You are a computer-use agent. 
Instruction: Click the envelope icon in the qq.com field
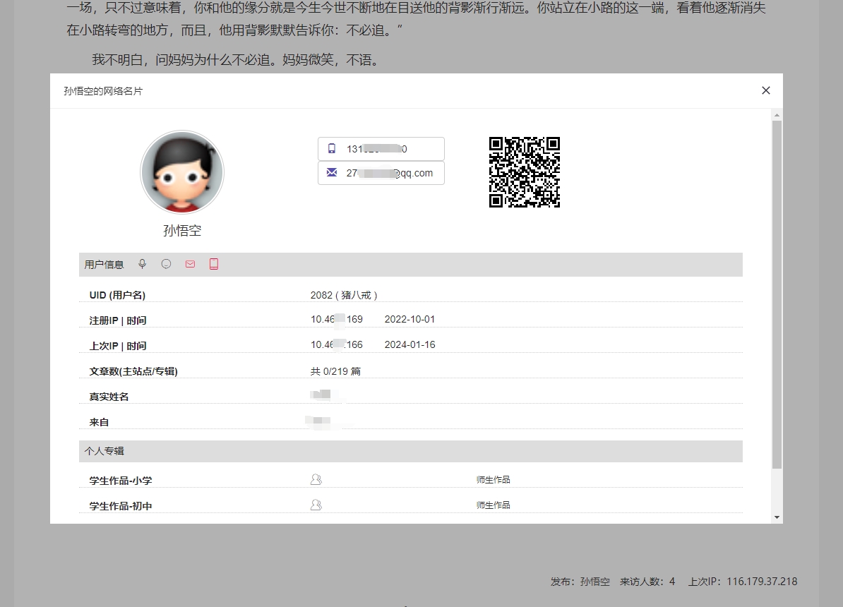[332, 173]
